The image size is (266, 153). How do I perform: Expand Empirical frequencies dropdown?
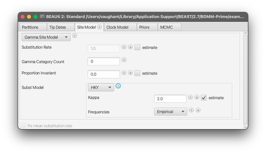[171, 112]
